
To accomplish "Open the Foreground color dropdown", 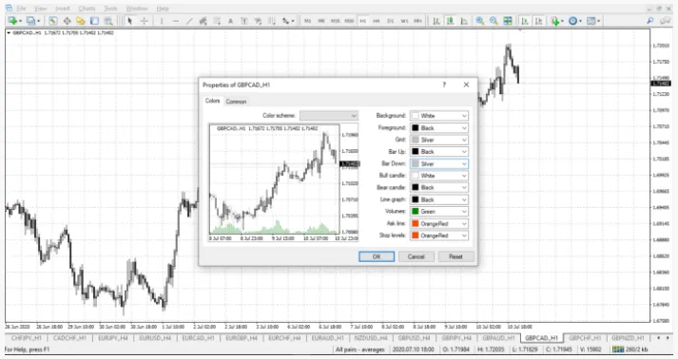I will coord(439,128).
